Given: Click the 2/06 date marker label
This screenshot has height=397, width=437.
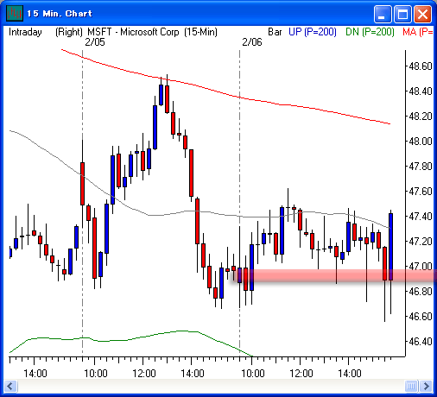Looking at the screenshot, I should point(252,42).
